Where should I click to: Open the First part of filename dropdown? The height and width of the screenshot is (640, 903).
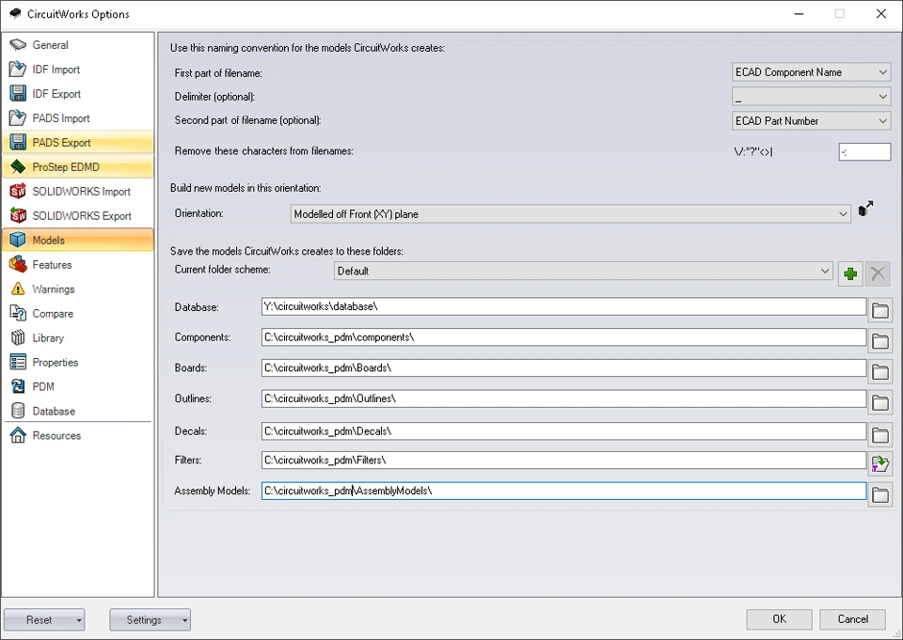point(811,72)
